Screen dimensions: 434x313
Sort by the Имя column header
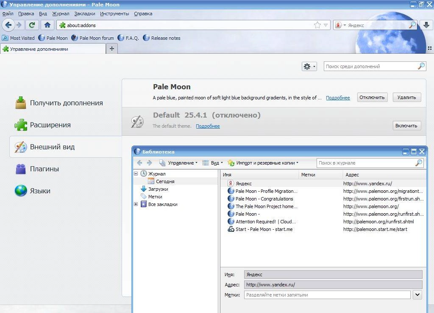click(x=260, y=175)
